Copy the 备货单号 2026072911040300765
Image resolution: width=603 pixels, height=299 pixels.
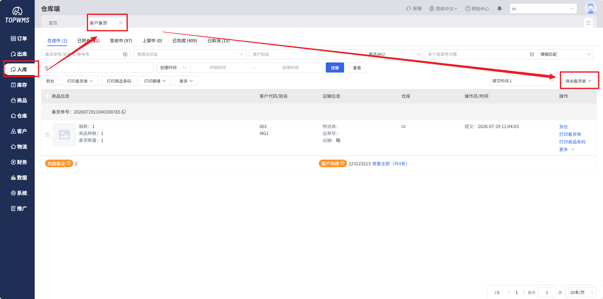point(124,112)
